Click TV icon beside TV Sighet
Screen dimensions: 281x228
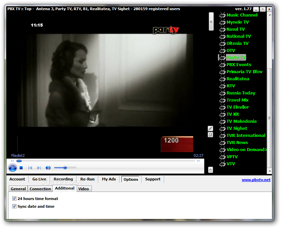click(222, 128)
